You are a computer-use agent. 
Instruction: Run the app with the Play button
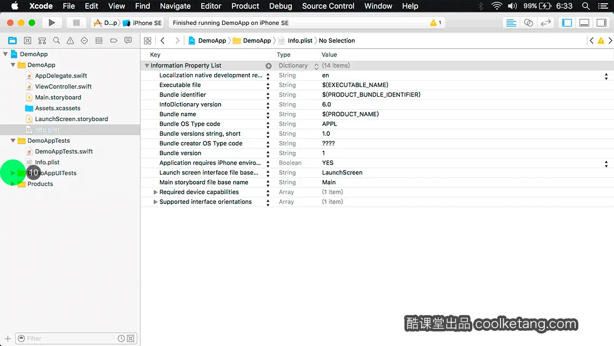click(x=52, y=23)
